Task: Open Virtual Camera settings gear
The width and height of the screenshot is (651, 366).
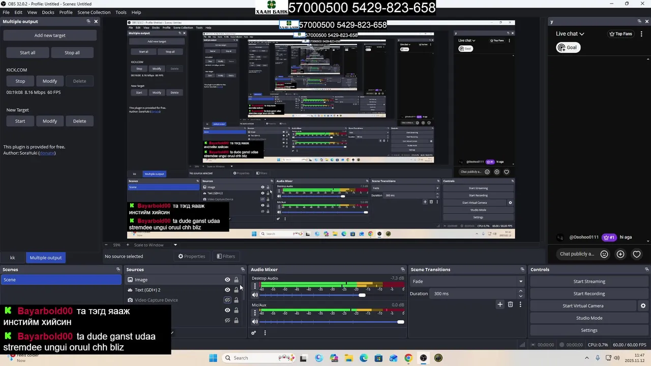Action: (643, 306)
